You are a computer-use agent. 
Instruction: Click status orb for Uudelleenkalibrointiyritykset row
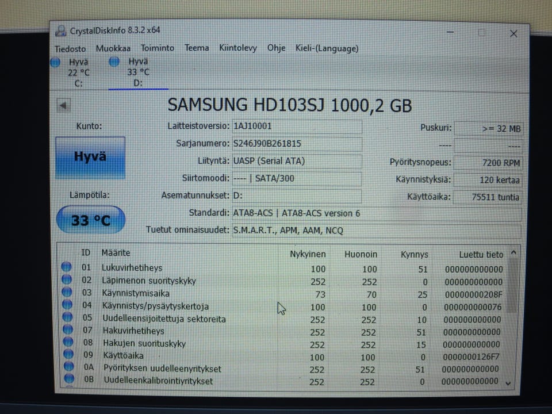point(70,379)
